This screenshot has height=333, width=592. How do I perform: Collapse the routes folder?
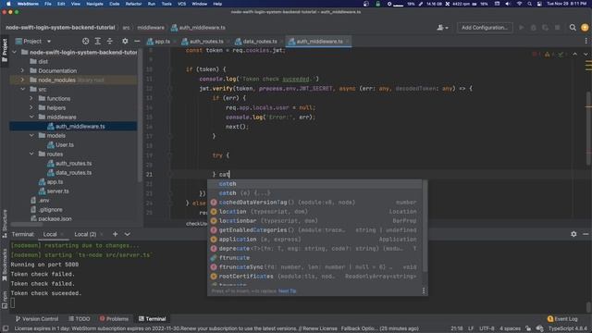(x=31, y=154)
